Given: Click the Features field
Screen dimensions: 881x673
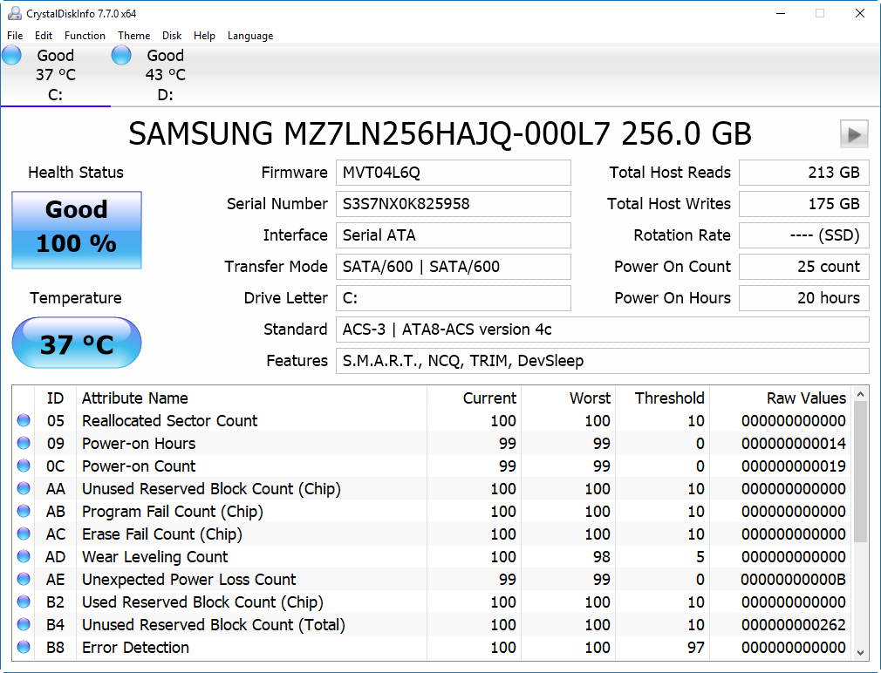Looking at the screenshot, I should click(603, 361).
